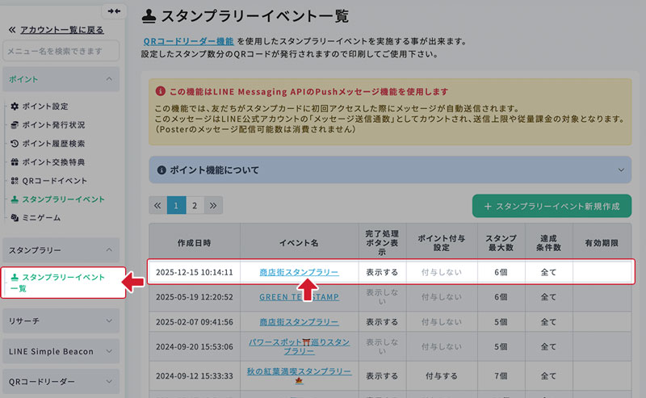Image resolution: width=646 pixels, height=398 pixels.
Task: Expand the リサーチ sidebar section
Action: click(108, 320)
